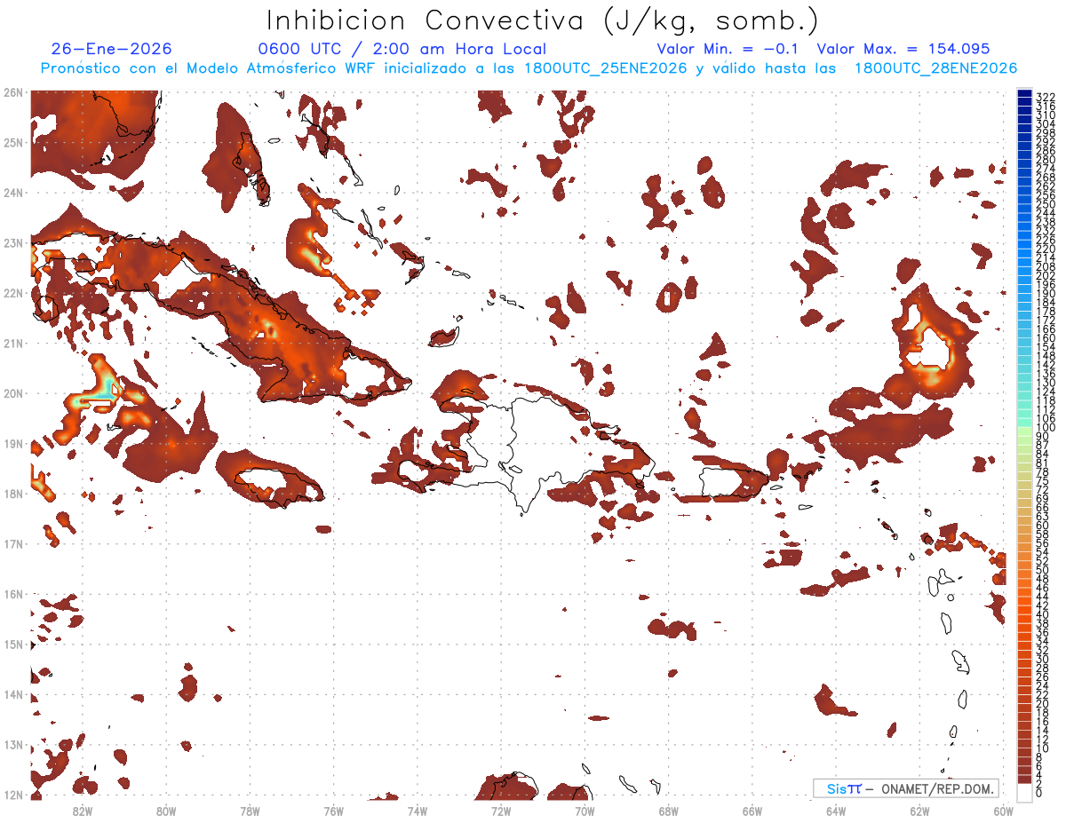Click the '66W' longitude label
This screenshot has width=1066, height=823.
click(752, 811)
